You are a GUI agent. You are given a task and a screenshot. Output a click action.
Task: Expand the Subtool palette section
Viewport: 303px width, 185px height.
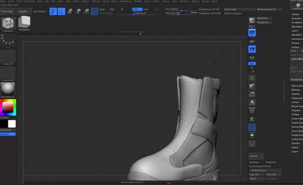pos(295,14)
